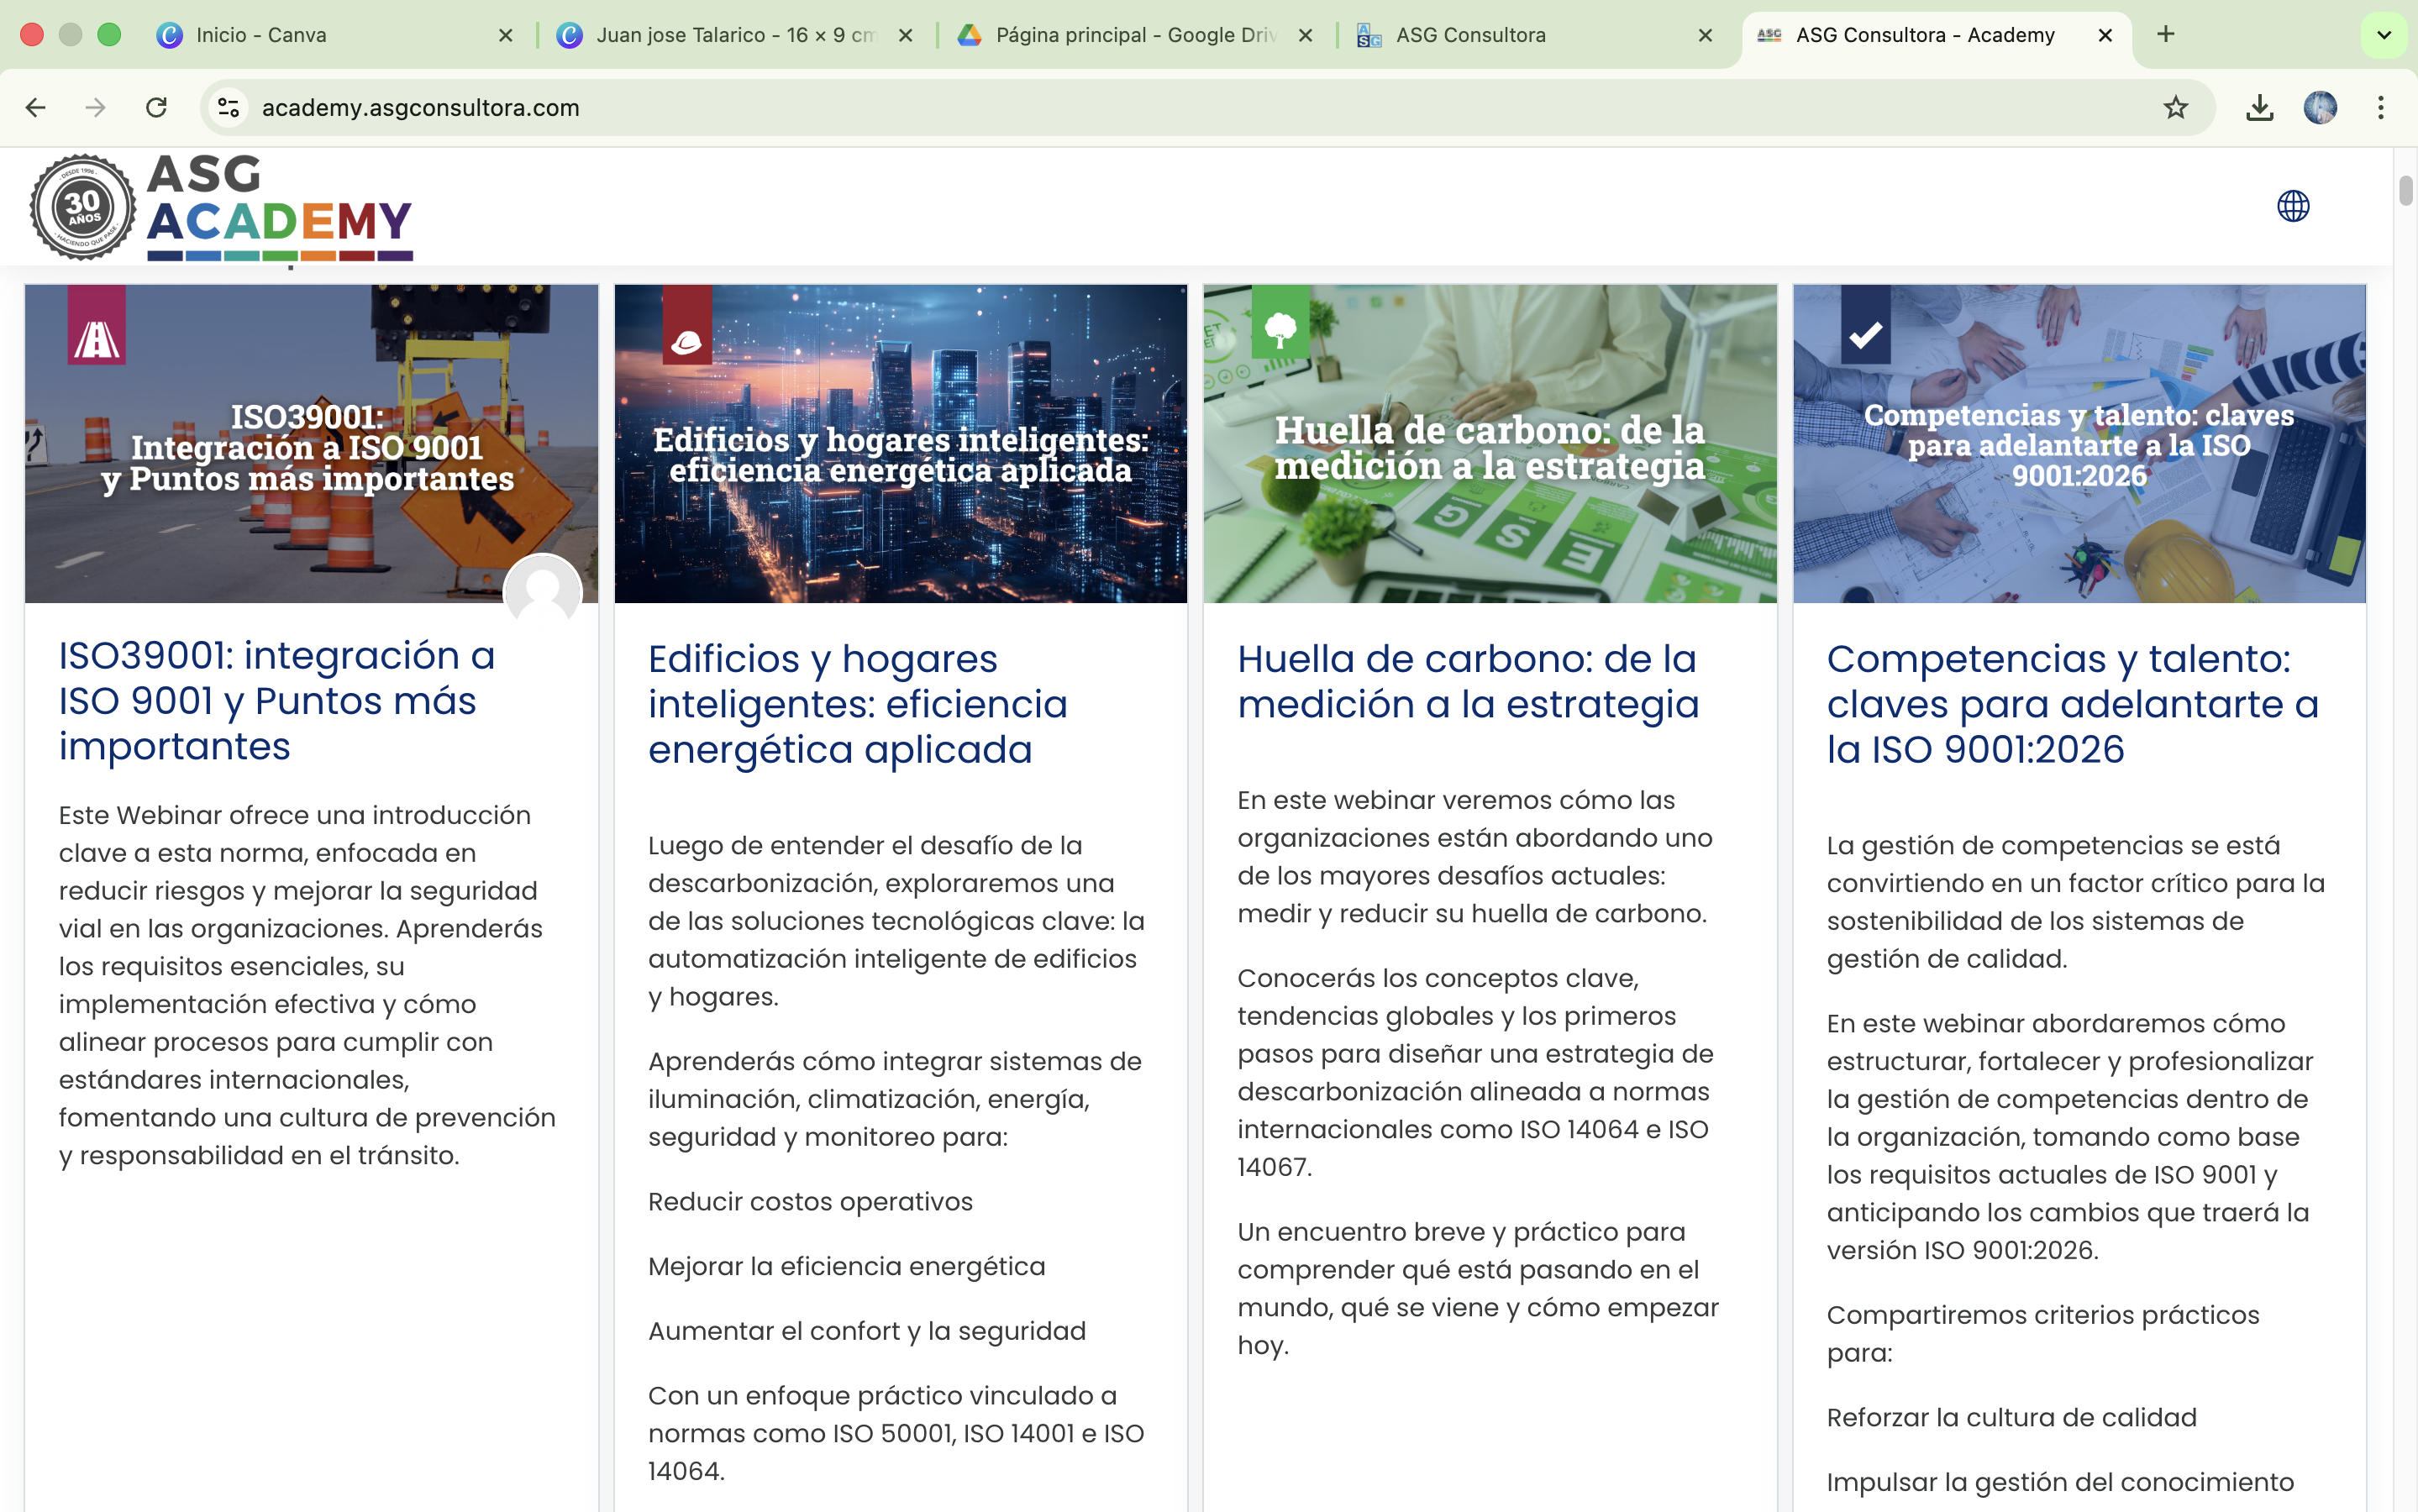2418x1512 pixels.
Task: Open Chrome downloads icon
Action: (x=2258, y=107)
